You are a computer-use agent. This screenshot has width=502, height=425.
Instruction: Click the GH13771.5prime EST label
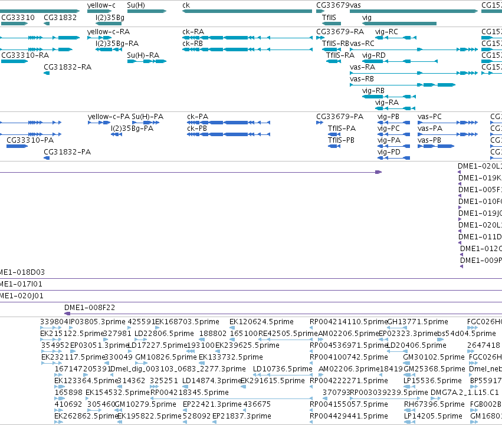pos(418,322)
